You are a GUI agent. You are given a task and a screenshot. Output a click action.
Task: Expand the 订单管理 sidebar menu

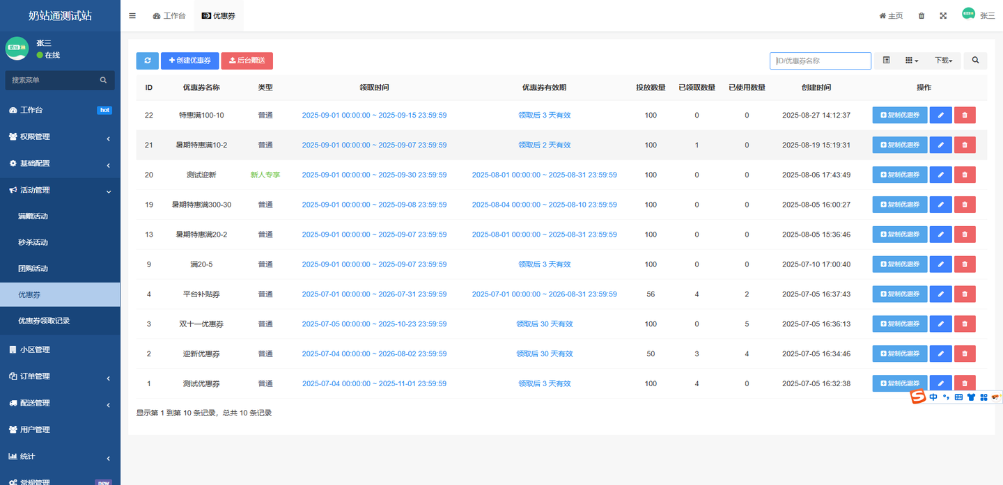point(60,376)
